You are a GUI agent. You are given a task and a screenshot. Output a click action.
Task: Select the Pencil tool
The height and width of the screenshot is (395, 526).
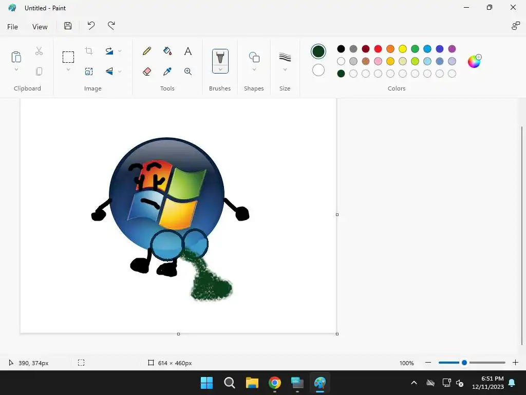(147, 51)
